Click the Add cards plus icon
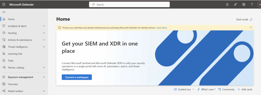 239,89
